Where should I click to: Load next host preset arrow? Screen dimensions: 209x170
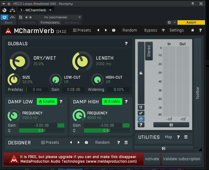(31, 17)
